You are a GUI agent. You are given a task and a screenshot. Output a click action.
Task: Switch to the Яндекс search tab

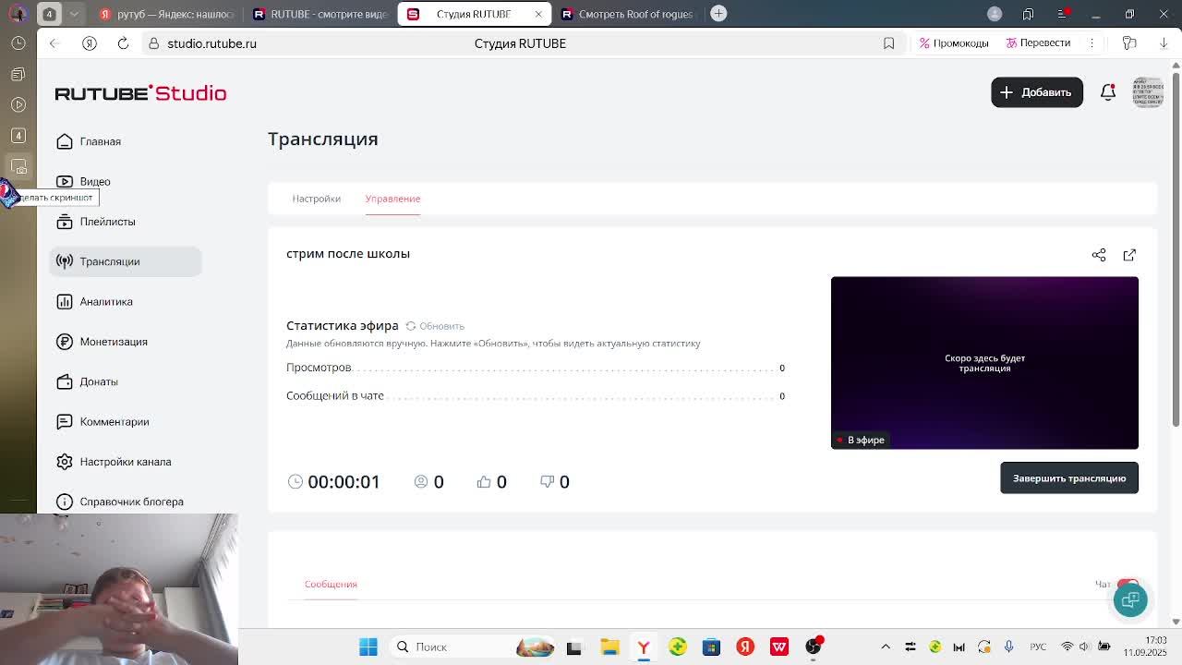(166, 14)
